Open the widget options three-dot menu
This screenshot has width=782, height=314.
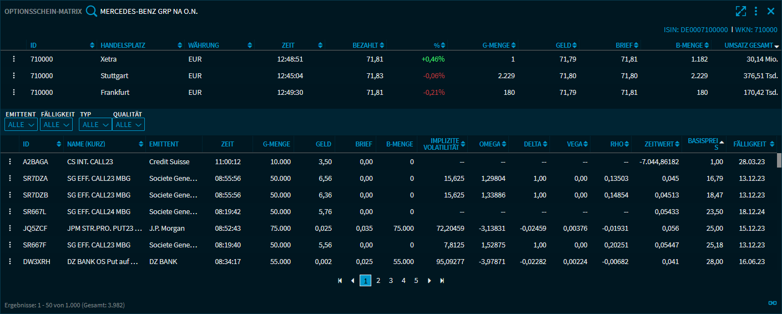(x=756, y=11)
